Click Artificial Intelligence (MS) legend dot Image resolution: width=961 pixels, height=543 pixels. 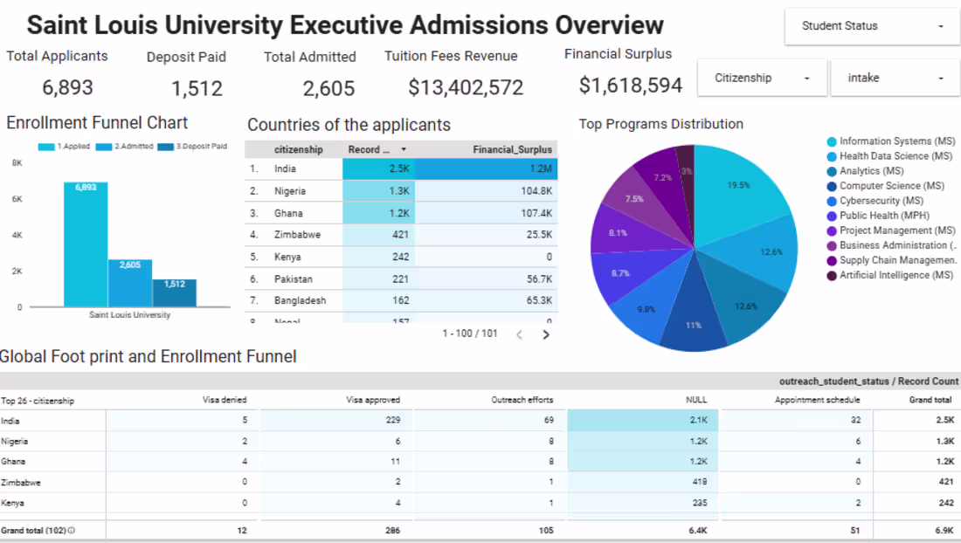(832, 276)
